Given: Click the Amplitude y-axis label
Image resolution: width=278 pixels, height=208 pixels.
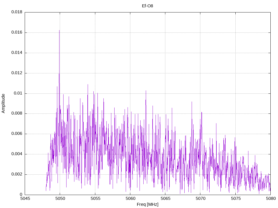Looking at the screenshot, I should [3, 103].
